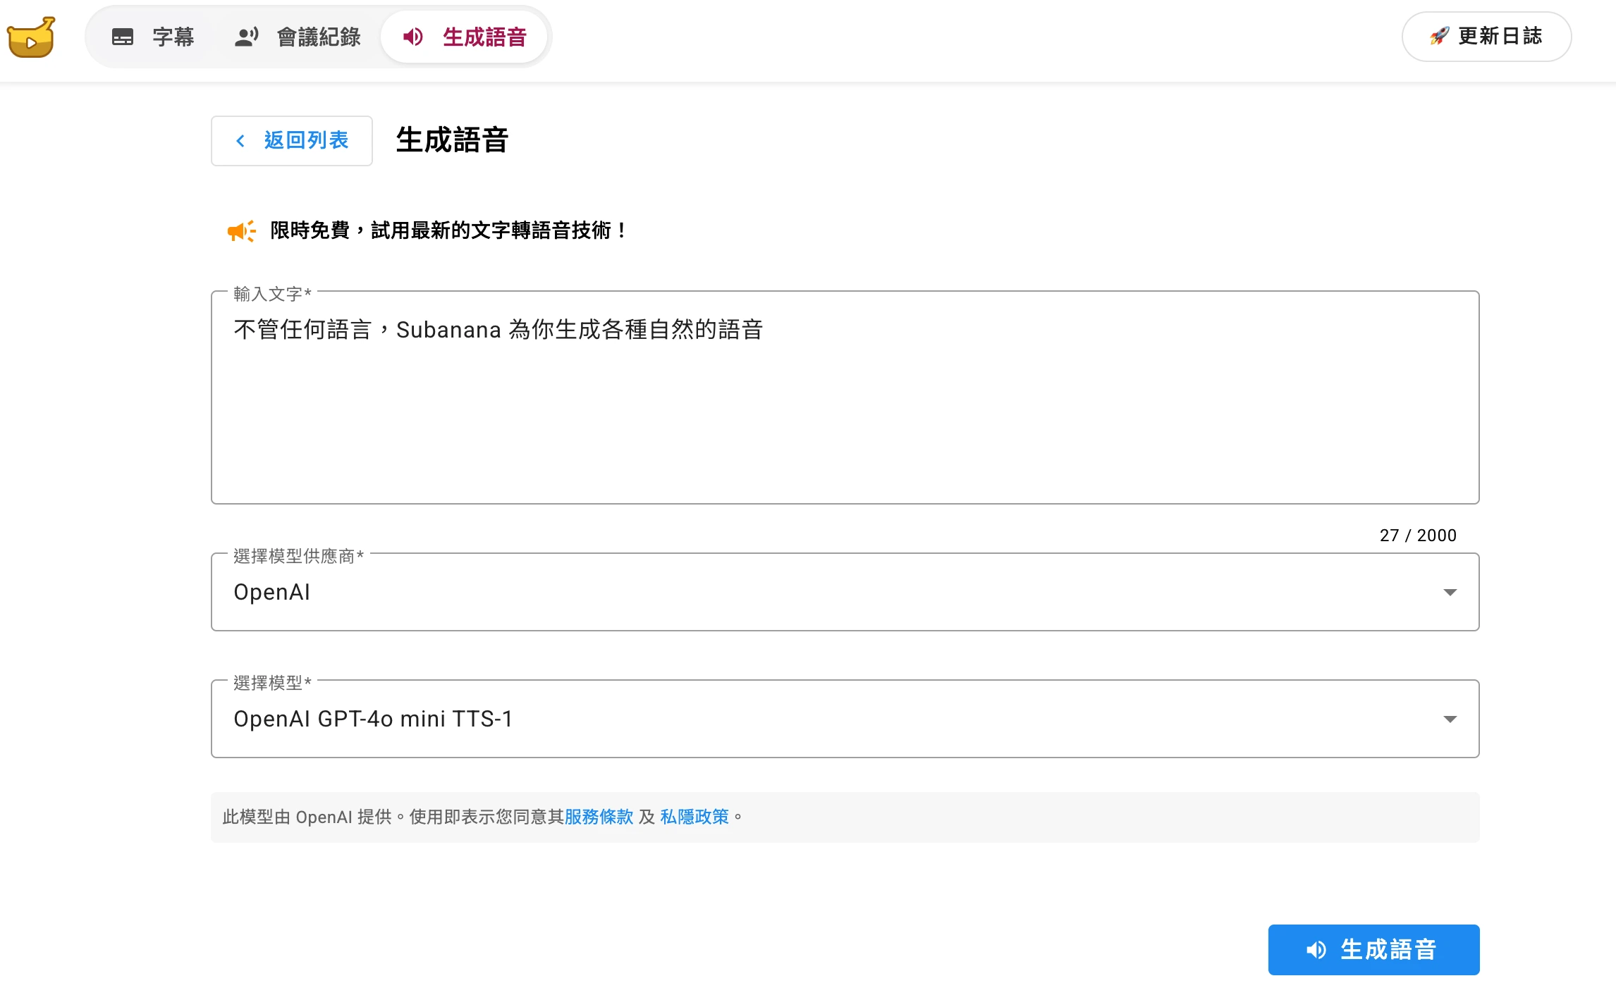Click the rocket icon beside 更新日誌
This screenshot has width=1616, height=995.
click(x=1440, y=36)
